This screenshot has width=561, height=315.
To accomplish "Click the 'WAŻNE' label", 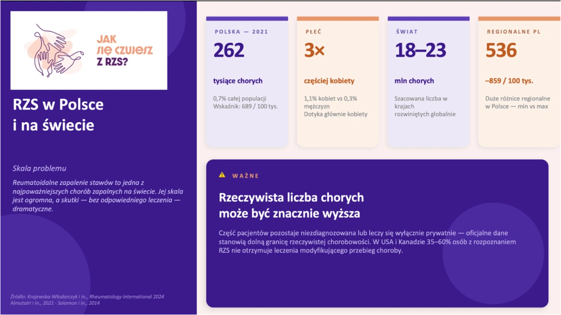I will tap(245, 176).
